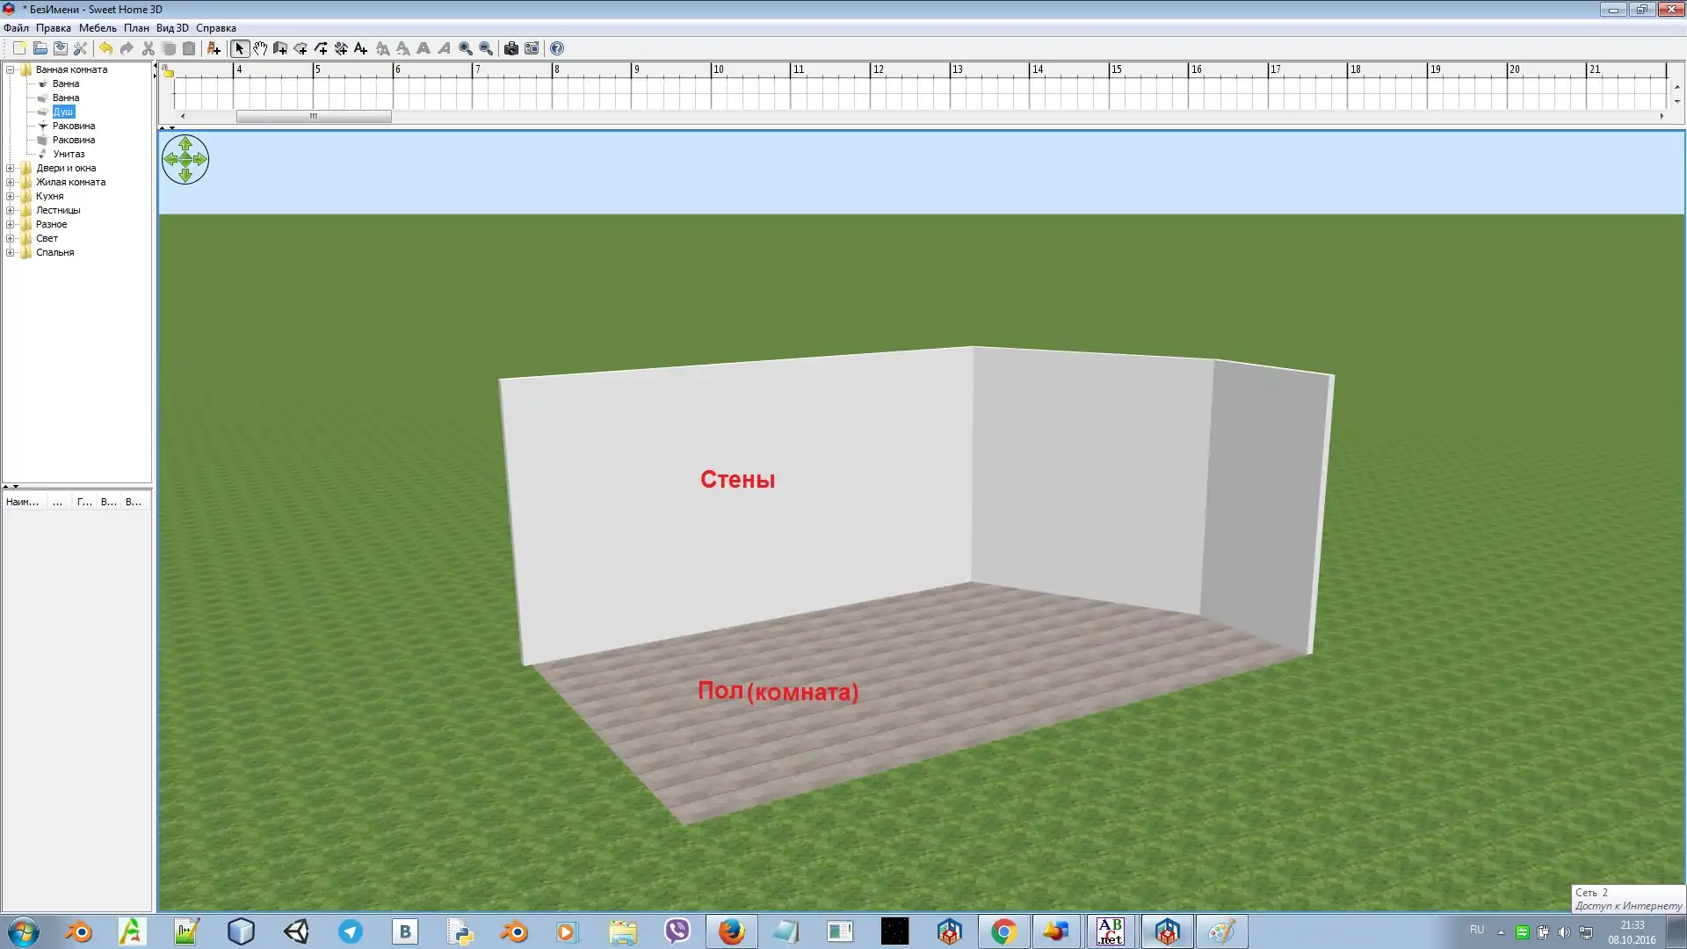This screenshot has height=949, width=1687.
Task: Click the Zoom in magnifier icon
Action: click(466, 48)
